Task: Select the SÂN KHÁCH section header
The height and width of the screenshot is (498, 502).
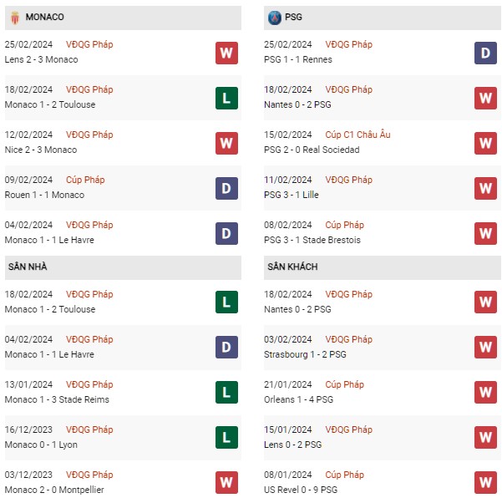Action: pos(383,267)
